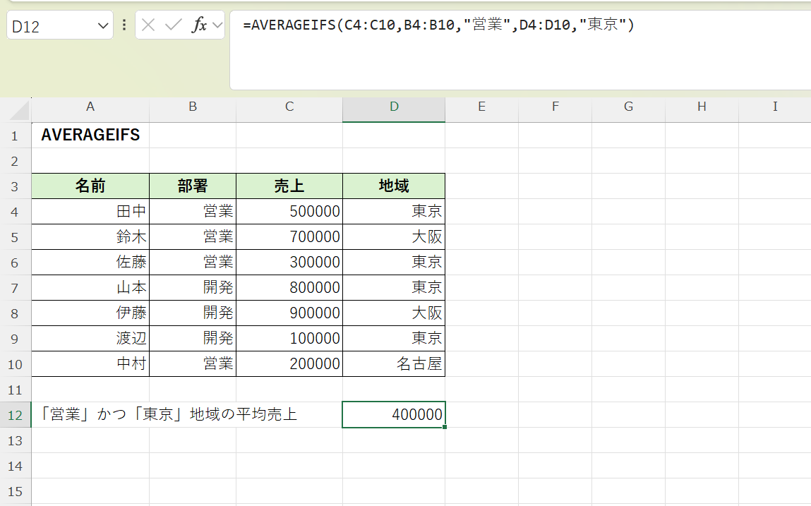Click the vertical ellipsis beside the Name Box
This screenshot has height=506, width=811.
124,24
